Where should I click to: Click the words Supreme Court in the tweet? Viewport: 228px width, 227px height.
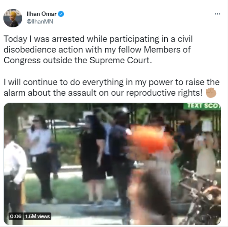(121, 60)
